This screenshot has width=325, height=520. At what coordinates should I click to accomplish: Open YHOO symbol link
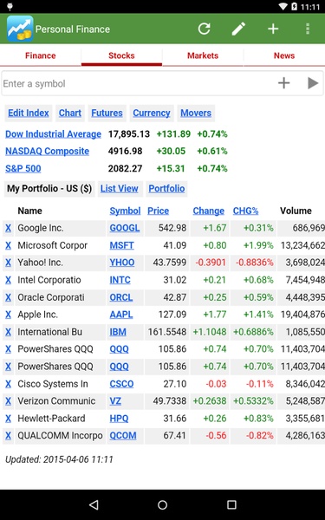[x=122, y=263]
